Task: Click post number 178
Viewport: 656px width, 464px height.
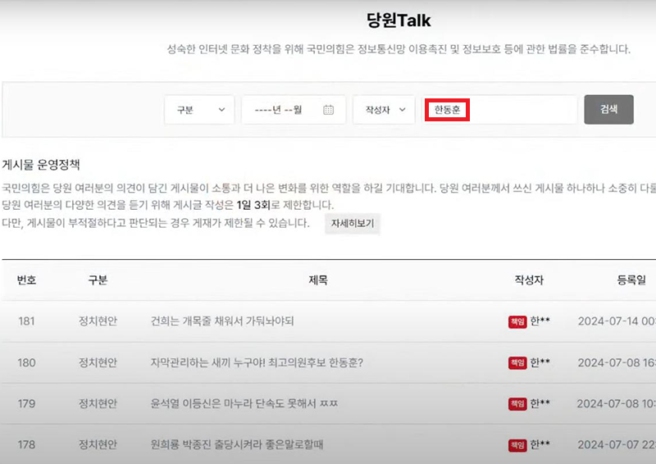Action: (26, 444)
